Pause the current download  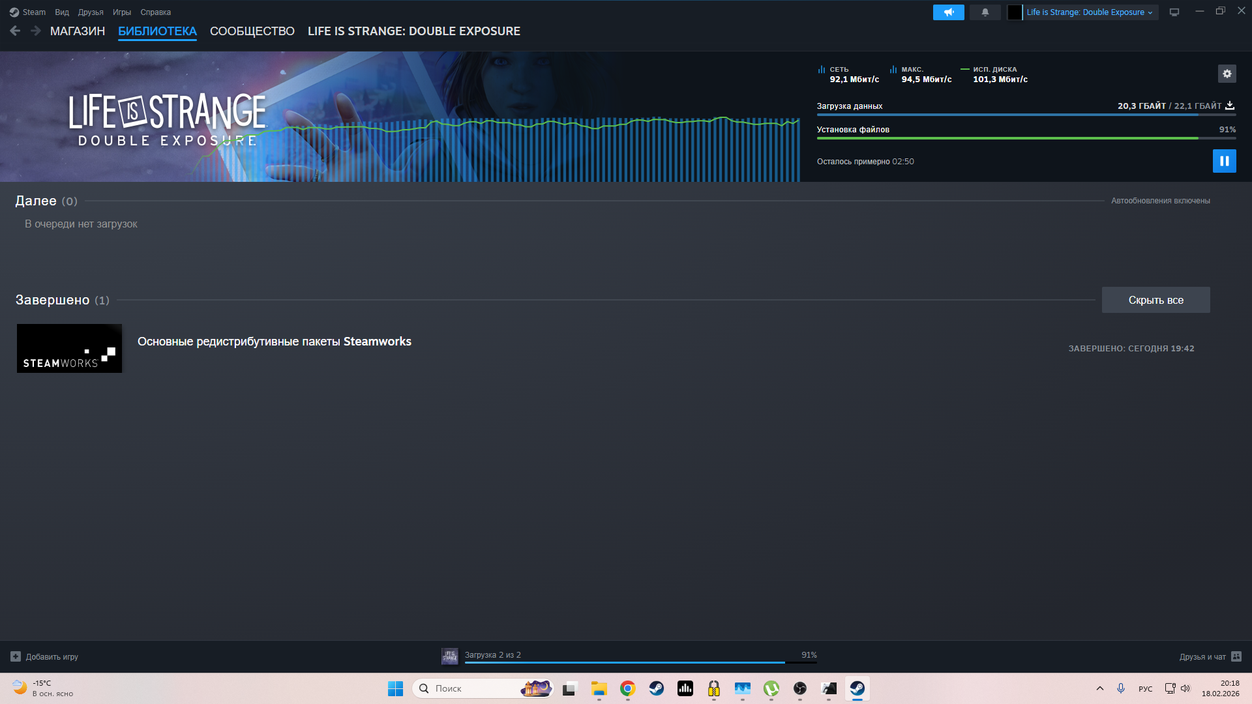(x=1224, y=161)
